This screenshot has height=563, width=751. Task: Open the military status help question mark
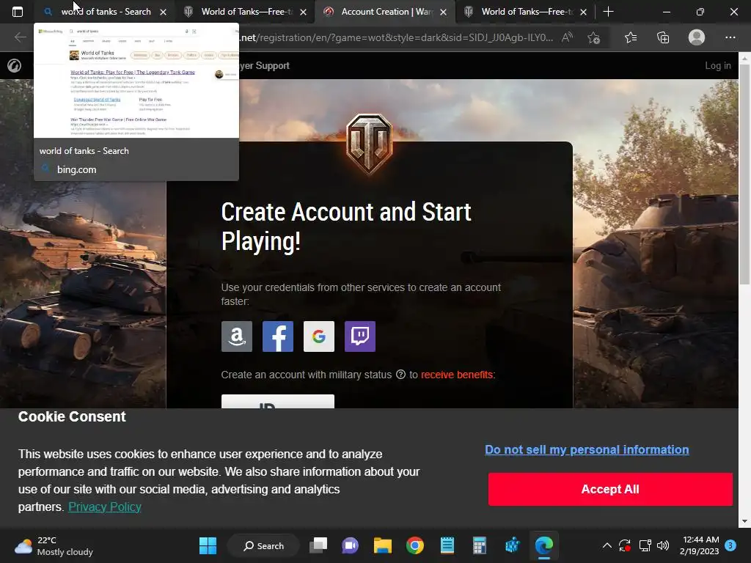click(400, 375)
